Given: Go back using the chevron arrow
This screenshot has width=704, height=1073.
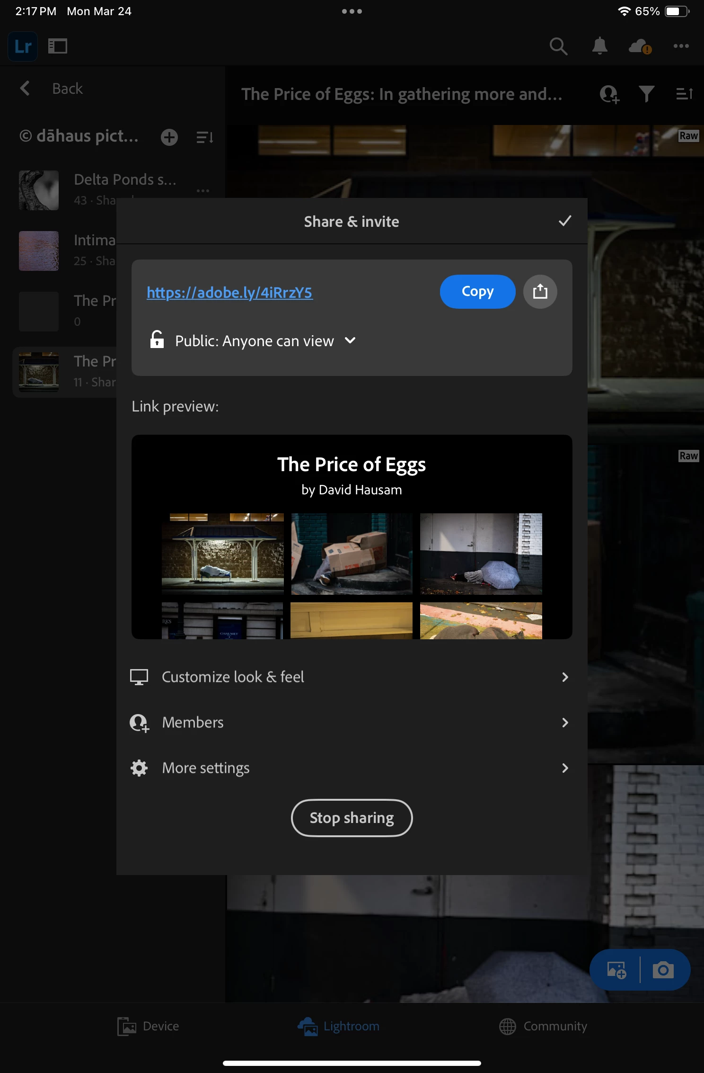Looking at the screenshot, I should tap(25, 88).
